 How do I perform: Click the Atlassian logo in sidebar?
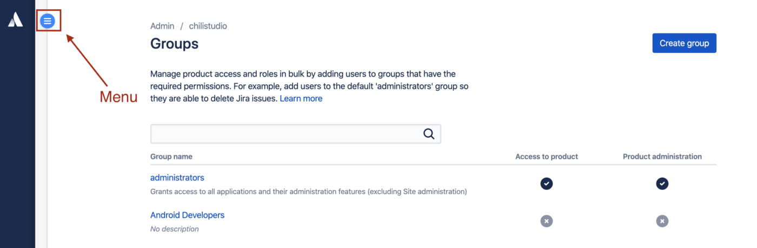[15, 20]
